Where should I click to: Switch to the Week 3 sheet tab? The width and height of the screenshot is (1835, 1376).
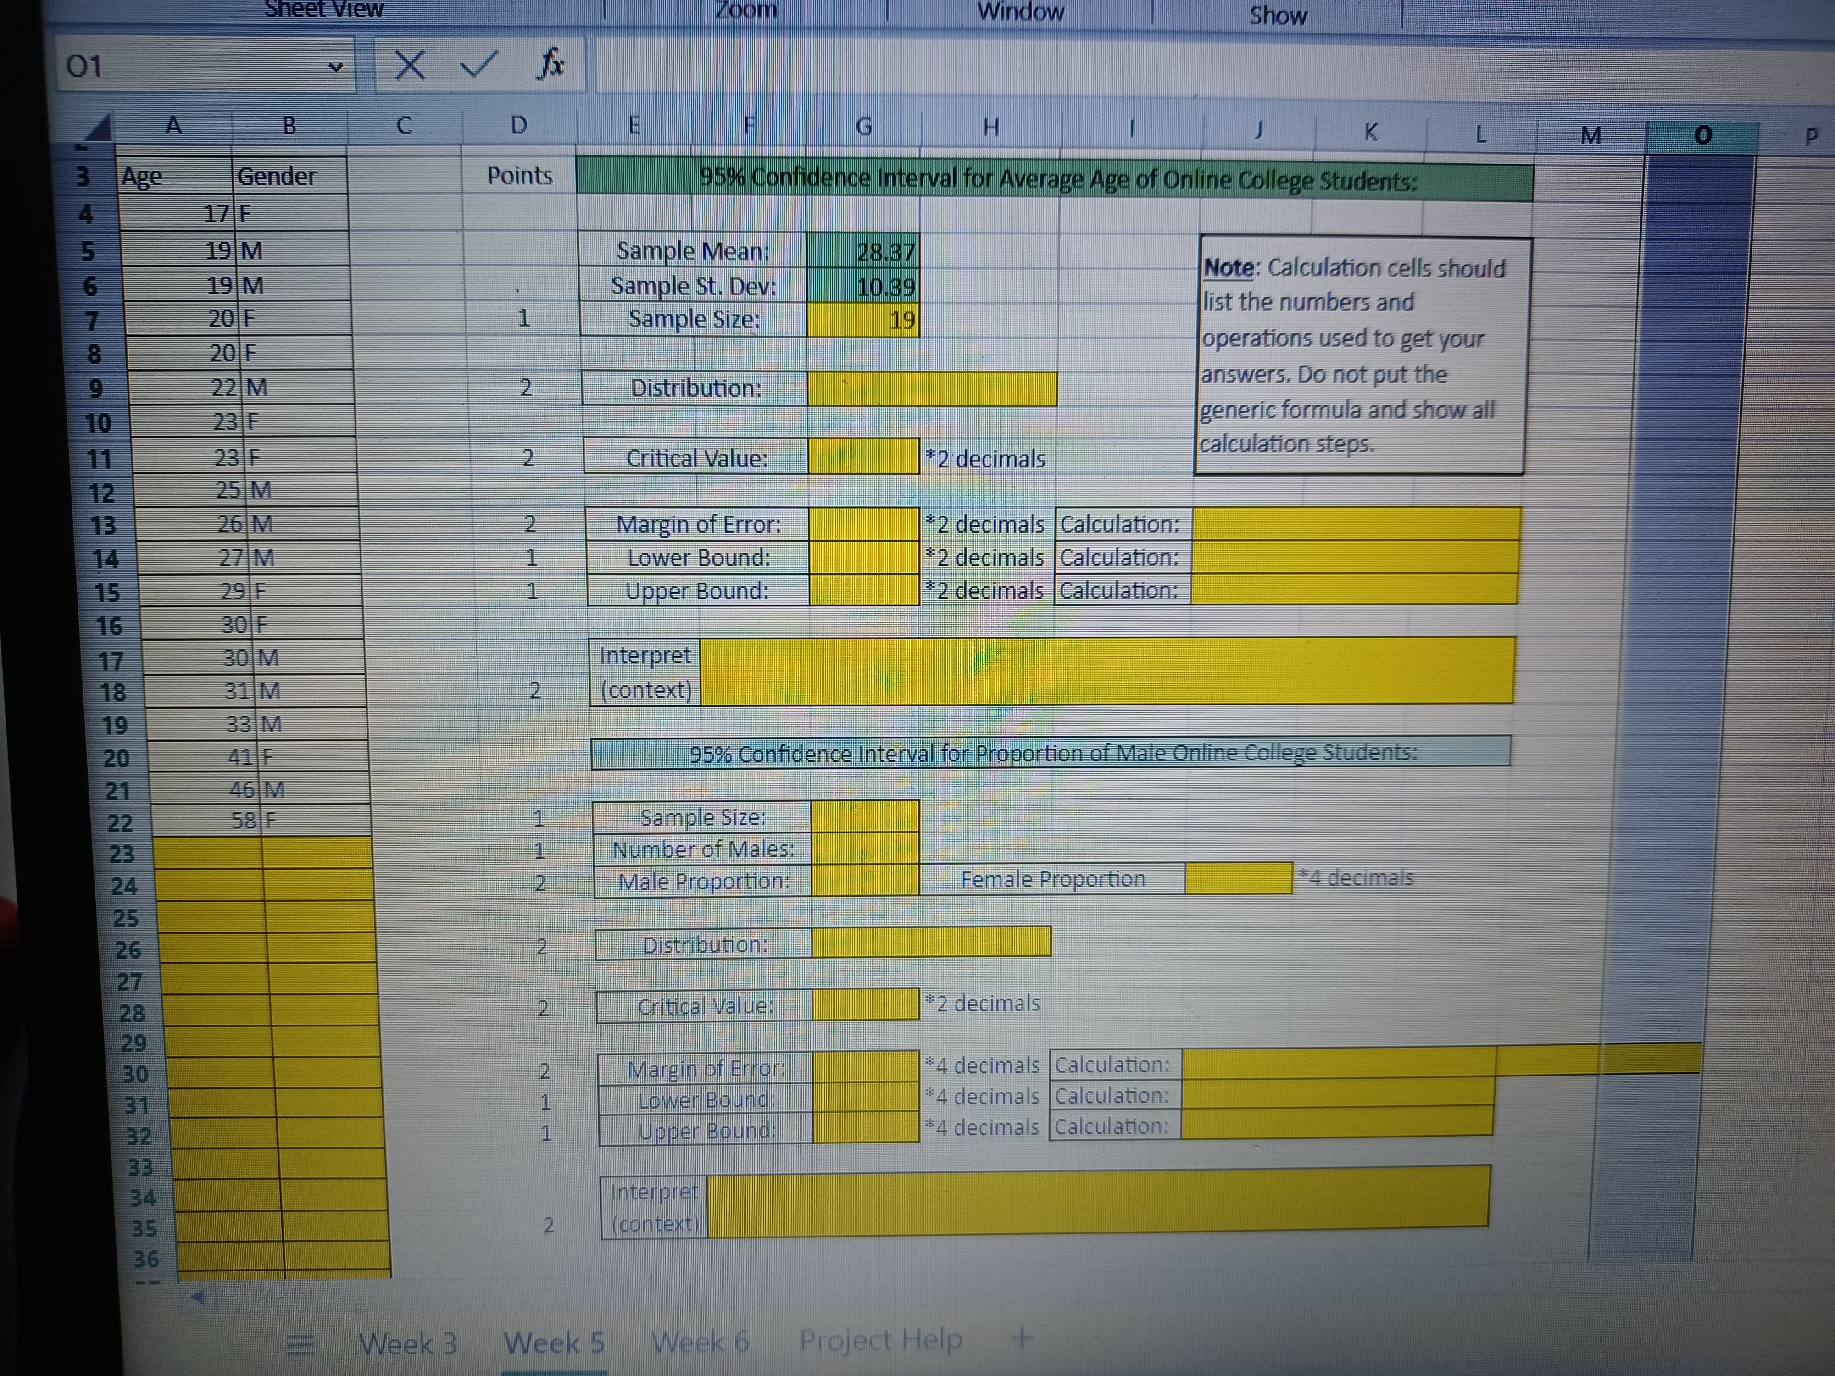click(407, 1343)
